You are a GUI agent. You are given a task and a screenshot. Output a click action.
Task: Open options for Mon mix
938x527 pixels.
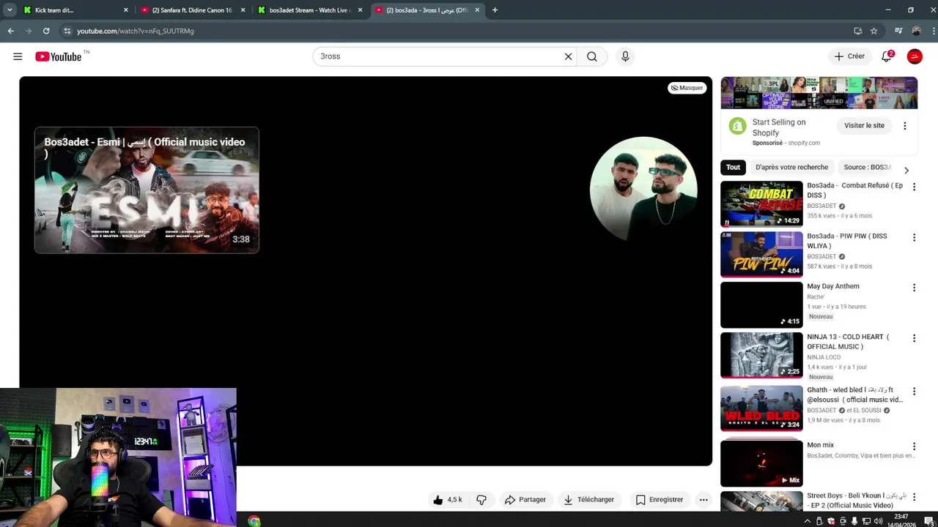[x=914, y=446]
